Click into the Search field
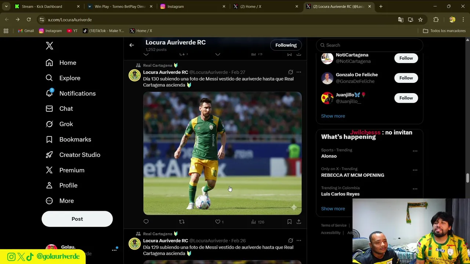This screenshot has width=470, height=264. (369, 45)
